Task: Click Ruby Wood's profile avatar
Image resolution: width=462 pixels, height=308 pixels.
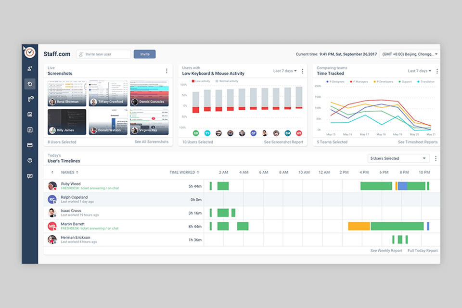Action: pyautogui.click(x=52, y=186)
